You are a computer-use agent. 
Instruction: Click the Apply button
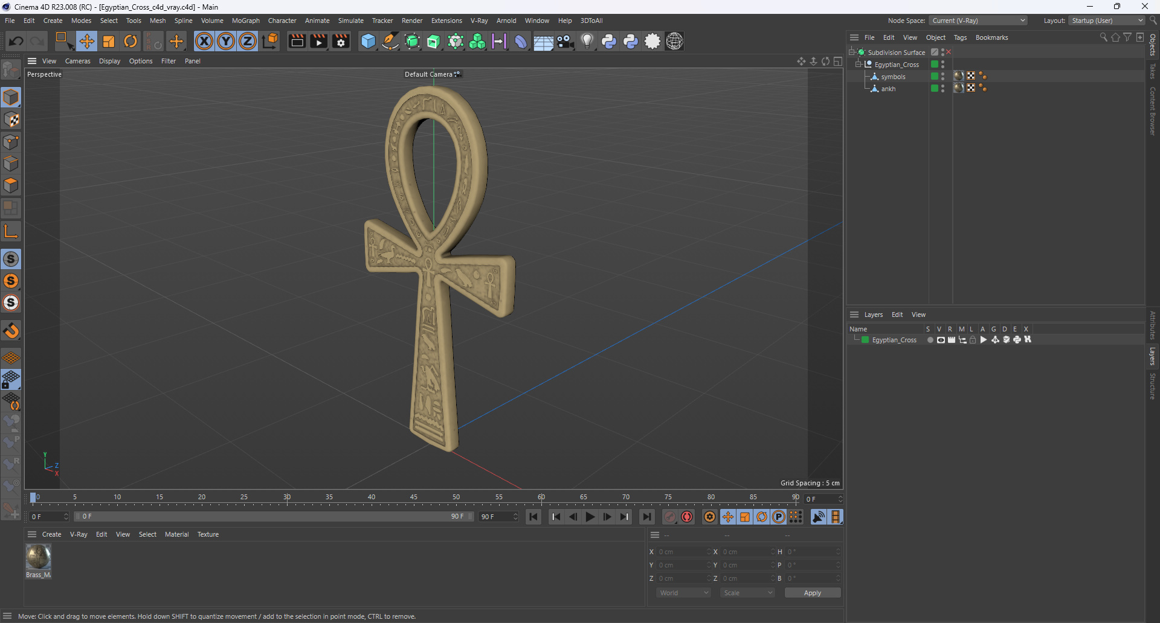813,593
